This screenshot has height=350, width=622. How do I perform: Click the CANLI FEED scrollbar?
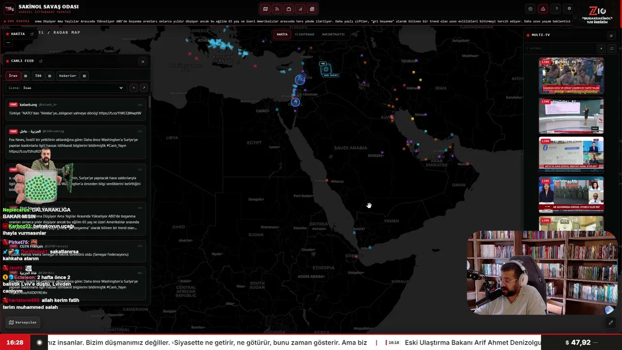149,102
